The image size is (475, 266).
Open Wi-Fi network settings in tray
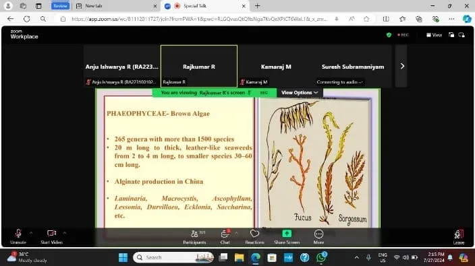(x=397, y=257)
